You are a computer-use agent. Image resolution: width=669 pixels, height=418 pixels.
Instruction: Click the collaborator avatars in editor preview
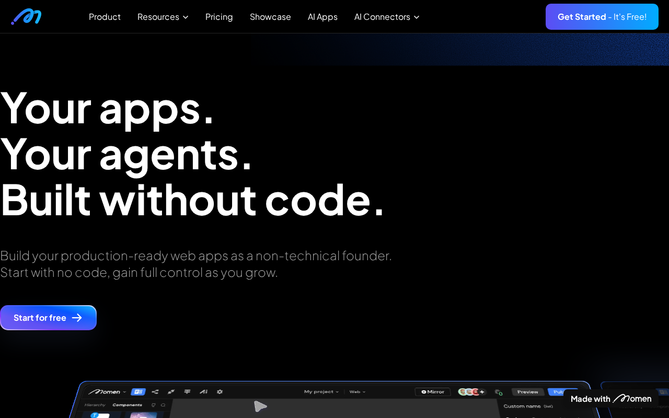(468, 391)
